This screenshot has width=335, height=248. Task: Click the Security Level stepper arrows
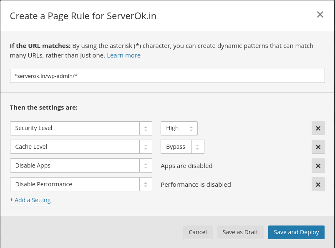[x=146, y=128]
